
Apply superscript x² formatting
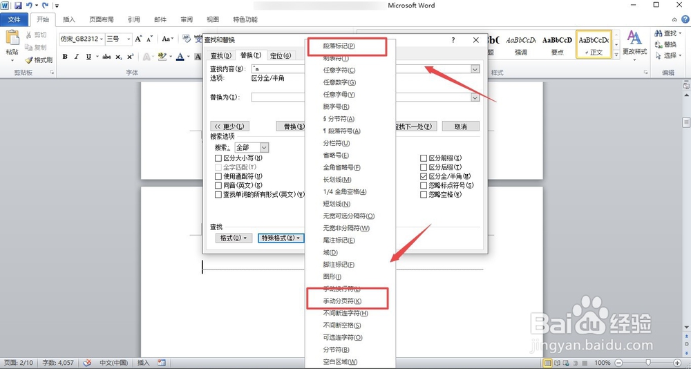coord(130,57)
